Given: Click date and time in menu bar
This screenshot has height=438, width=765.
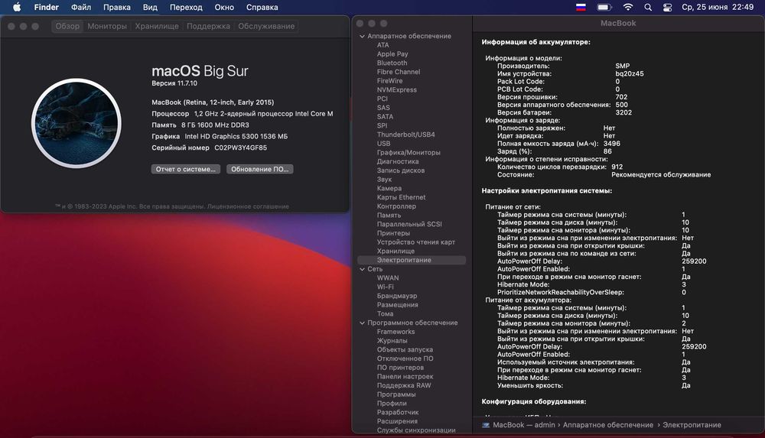Looking at the screenshot, I should click(x=718, y=8).
